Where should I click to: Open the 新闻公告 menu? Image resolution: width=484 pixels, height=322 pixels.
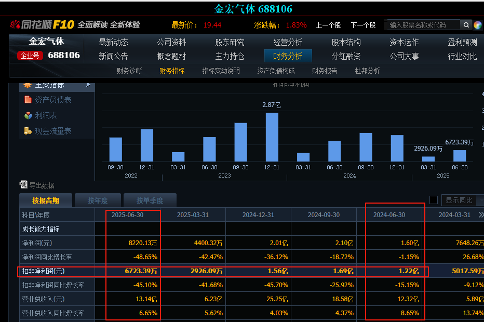tap(113, 56)
